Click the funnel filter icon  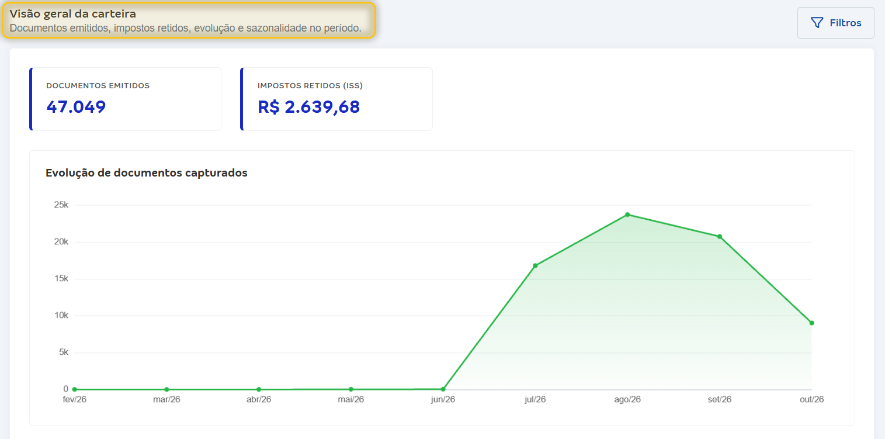tap(817, 23)
